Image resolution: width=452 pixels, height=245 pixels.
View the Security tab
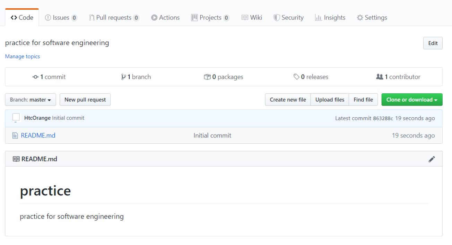(x=288, y=18)
